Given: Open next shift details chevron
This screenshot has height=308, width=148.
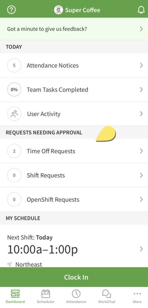Looking at the screenshot, I should pyautogui.click(x=141, y=249).
